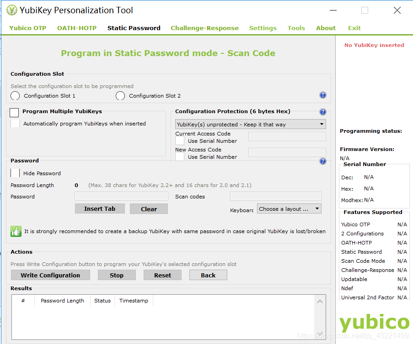Check Use Serial Number for Current Access Code
This screenshot has height=344, width=413.
(x=180, y=141)
